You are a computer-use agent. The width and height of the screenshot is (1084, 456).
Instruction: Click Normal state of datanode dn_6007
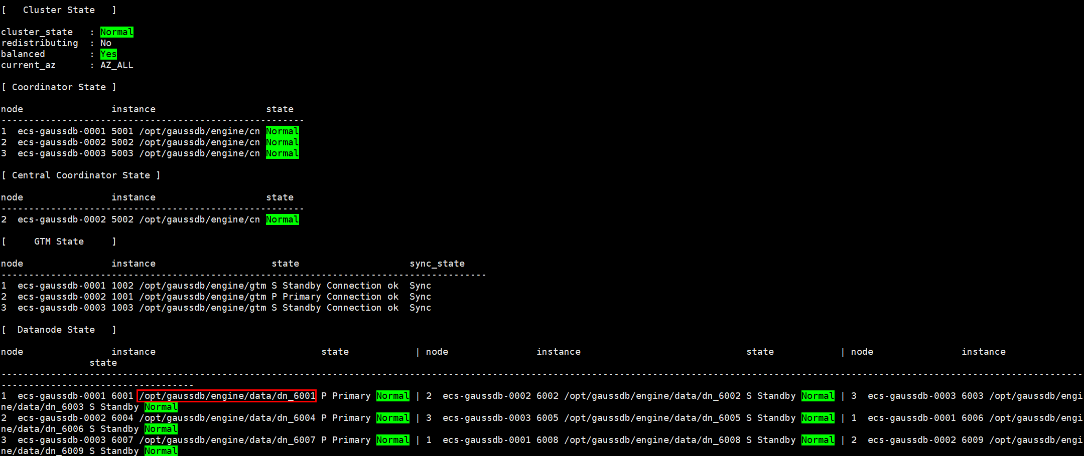point(393,440)
